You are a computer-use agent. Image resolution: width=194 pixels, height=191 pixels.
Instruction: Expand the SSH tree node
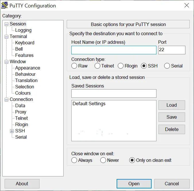pyautogui.click(x=12, y=131)
